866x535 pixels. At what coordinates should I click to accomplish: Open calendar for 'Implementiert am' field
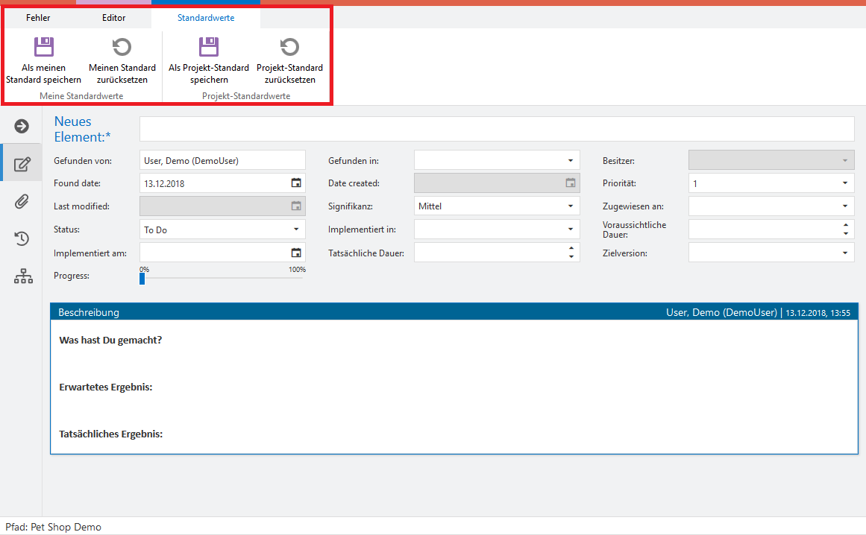click(296, 253)
